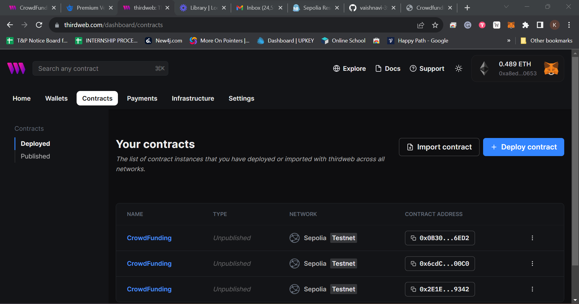Open a new browser tab
The height and width of the screenshot is (304, 579).
coord(467,8)
